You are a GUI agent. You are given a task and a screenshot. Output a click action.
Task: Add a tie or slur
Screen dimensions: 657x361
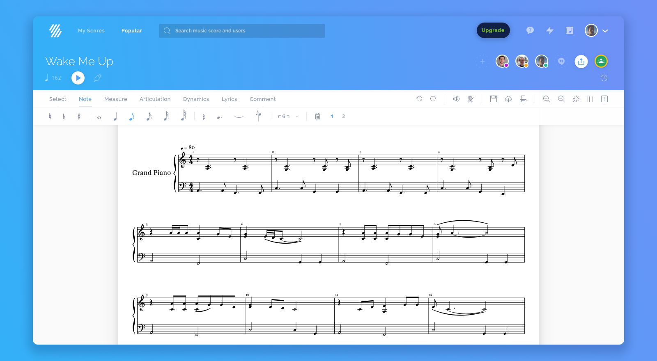pyautogui.click(x=239, y=117)
